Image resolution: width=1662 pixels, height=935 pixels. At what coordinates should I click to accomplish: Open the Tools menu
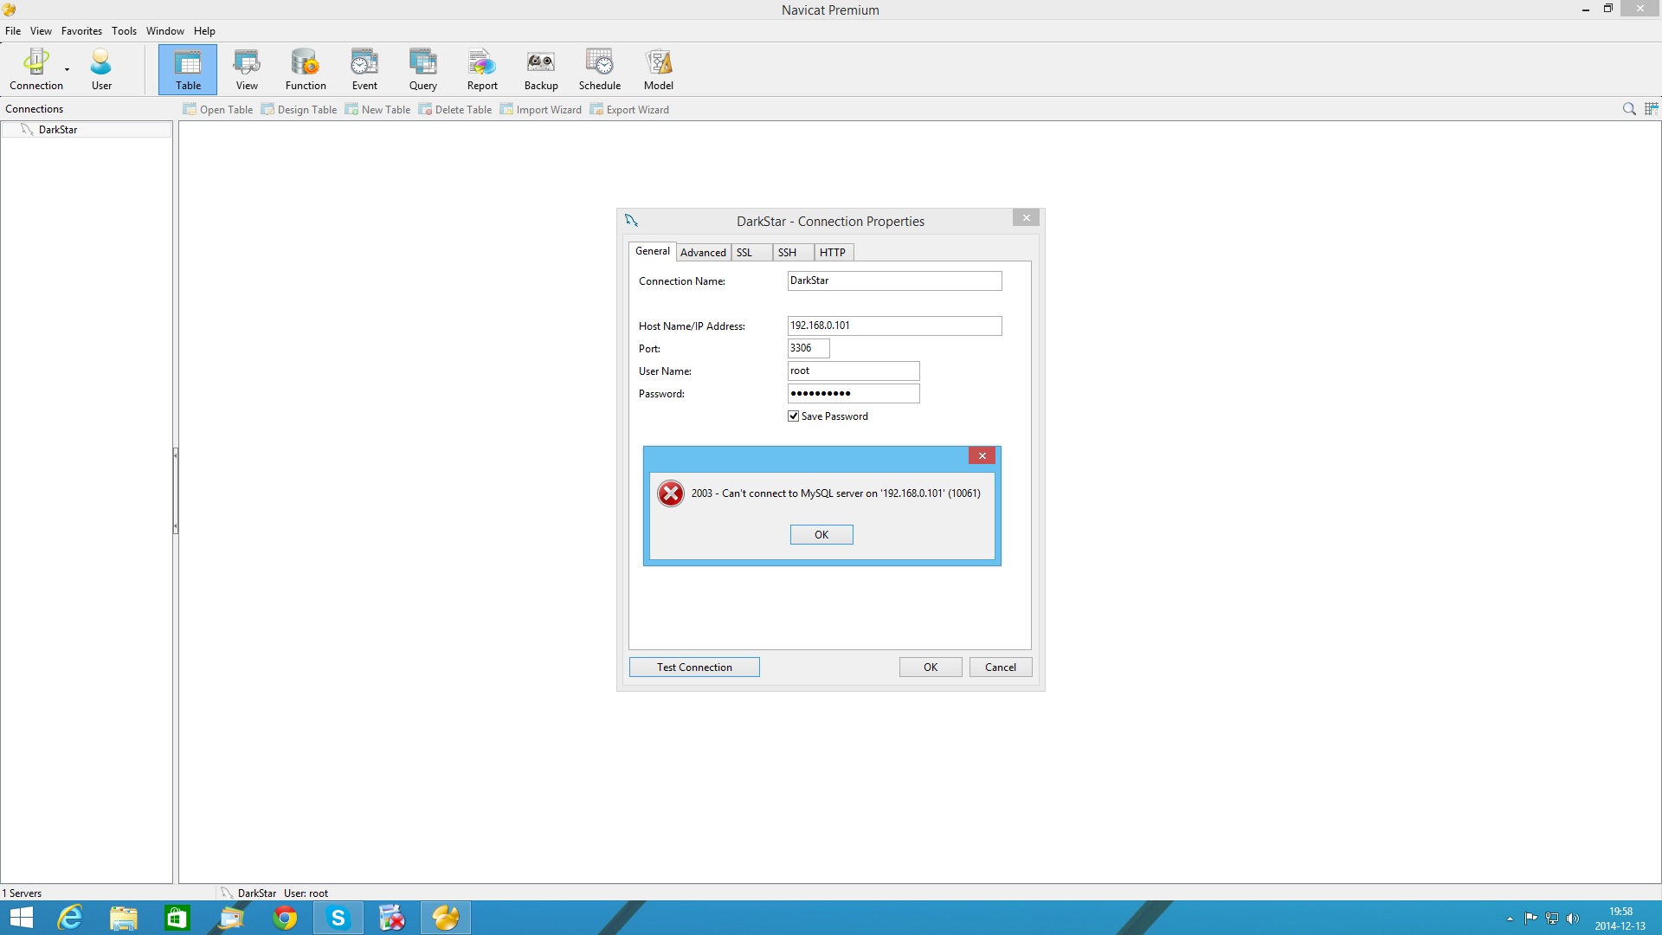124,31
